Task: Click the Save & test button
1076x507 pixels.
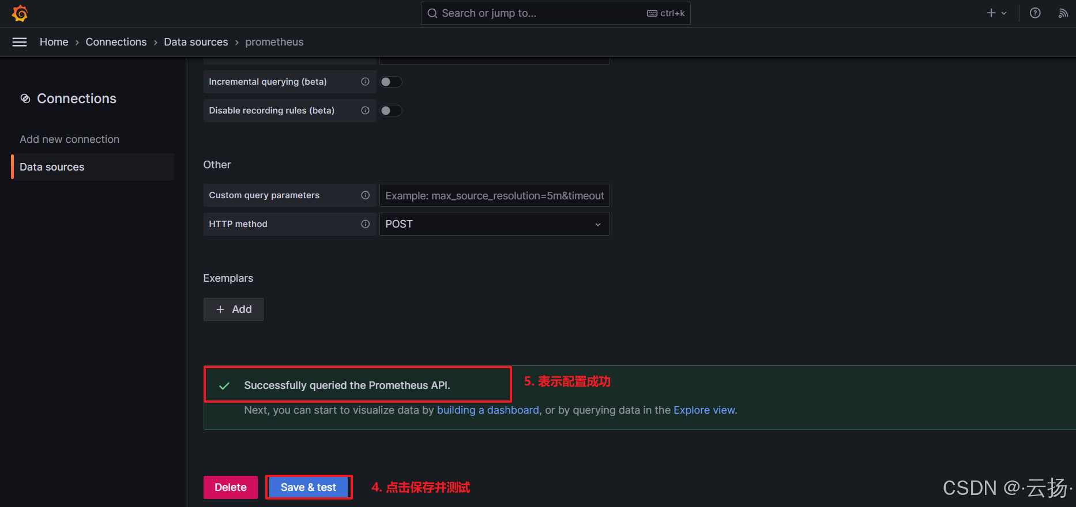Action: 308,487
